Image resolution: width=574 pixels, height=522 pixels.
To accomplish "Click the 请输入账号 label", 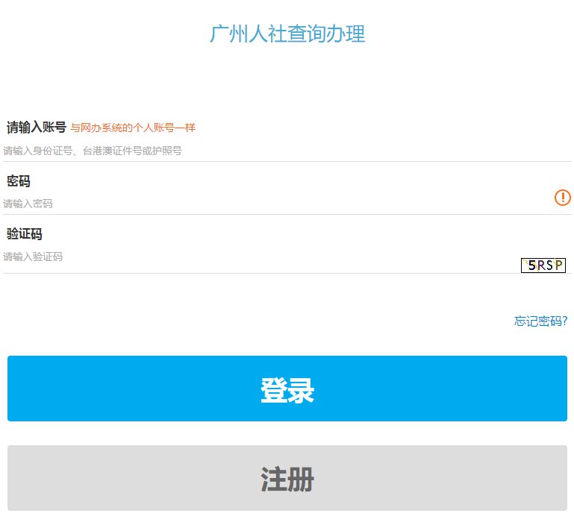I will [x=37, y=128].
